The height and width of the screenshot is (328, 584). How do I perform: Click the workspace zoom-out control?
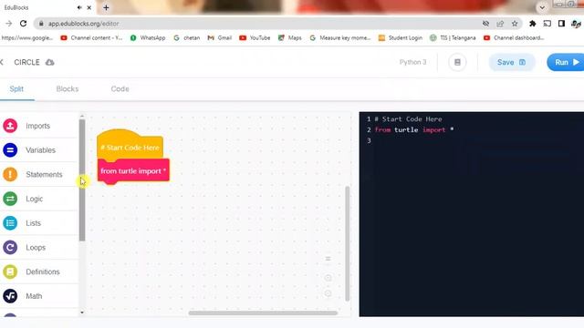328,293
